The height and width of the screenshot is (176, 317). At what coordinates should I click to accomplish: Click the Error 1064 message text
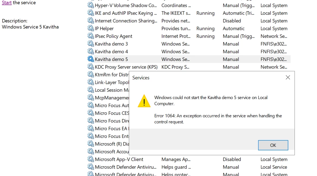click(218, 119)
